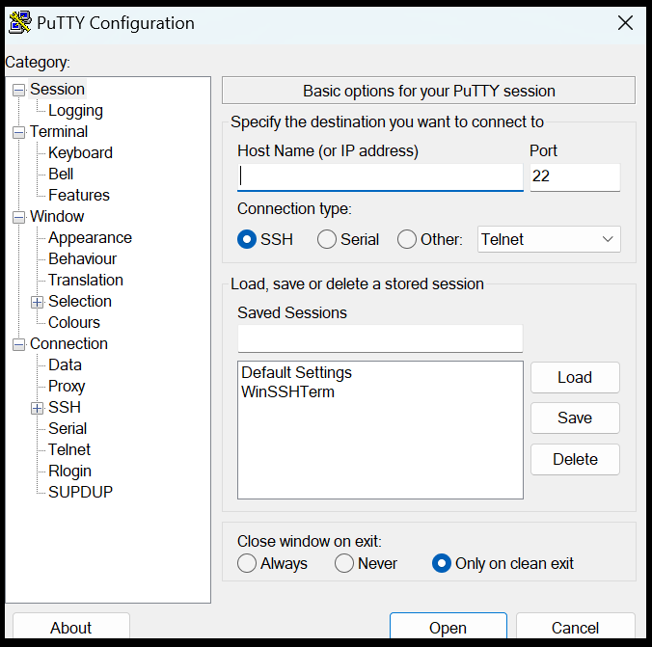Open the Keyboard settings category
The image size is (652, 647).
point(80,153)
